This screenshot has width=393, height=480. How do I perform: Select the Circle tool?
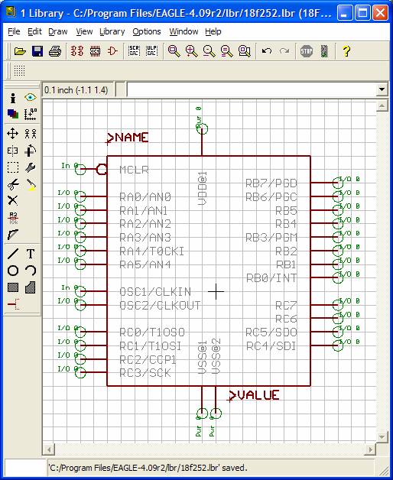tap(13, 271)
